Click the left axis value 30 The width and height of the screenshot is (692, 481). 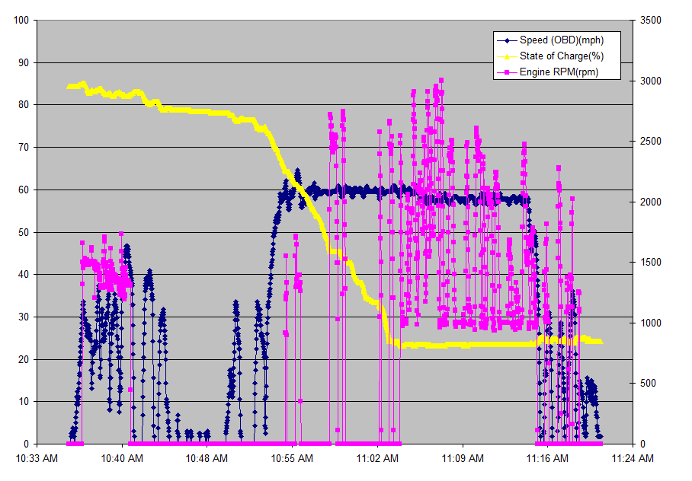coord(24,317)
